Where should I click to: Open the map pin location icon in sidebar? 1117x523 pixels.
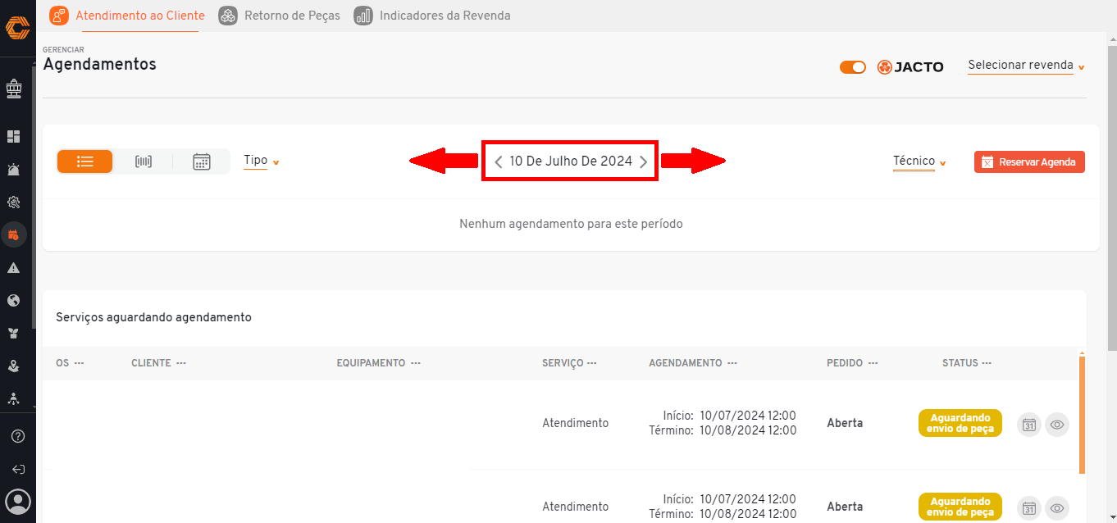[13, 366]
